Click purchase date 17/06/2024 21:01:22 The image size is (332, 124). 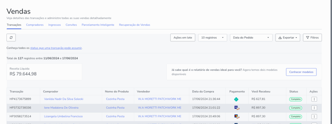tap(206, 108)
